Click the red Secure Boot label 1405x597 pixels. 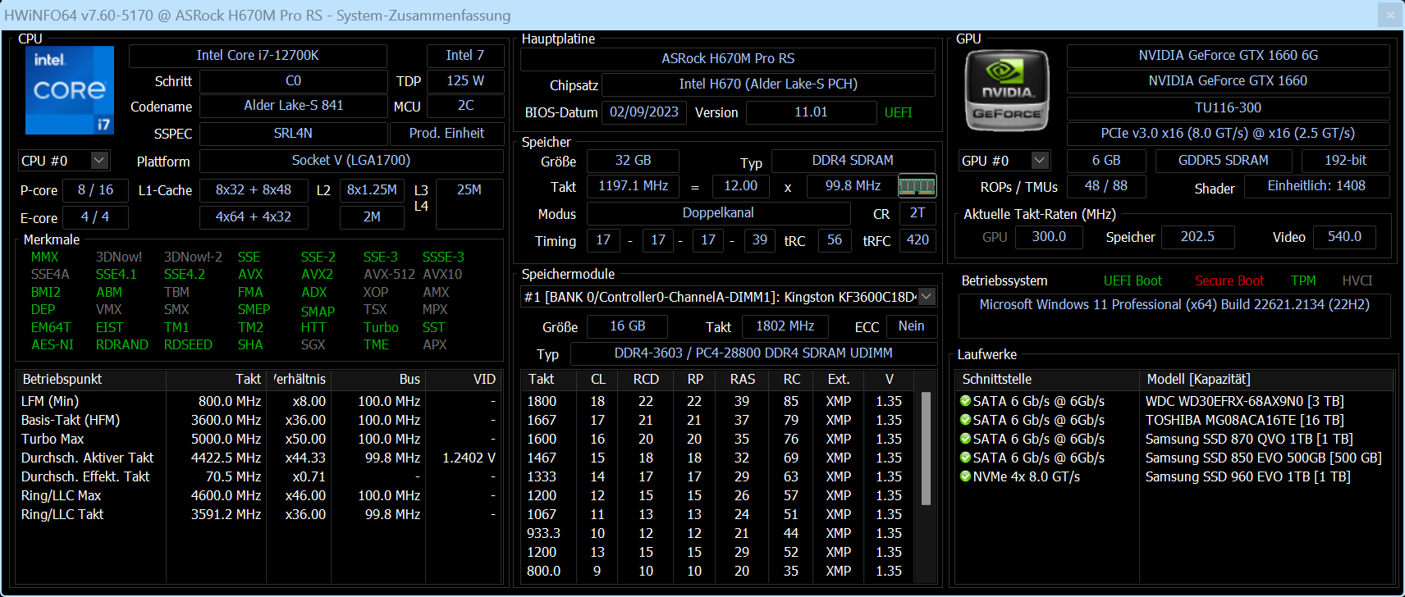coord(1229,280)
